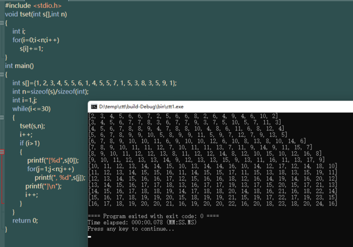Click the return 0; statement

click(x=25, y=220)
